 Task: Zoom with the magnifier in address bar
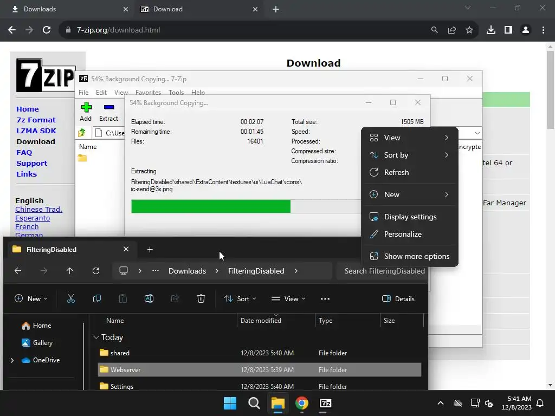434,30
